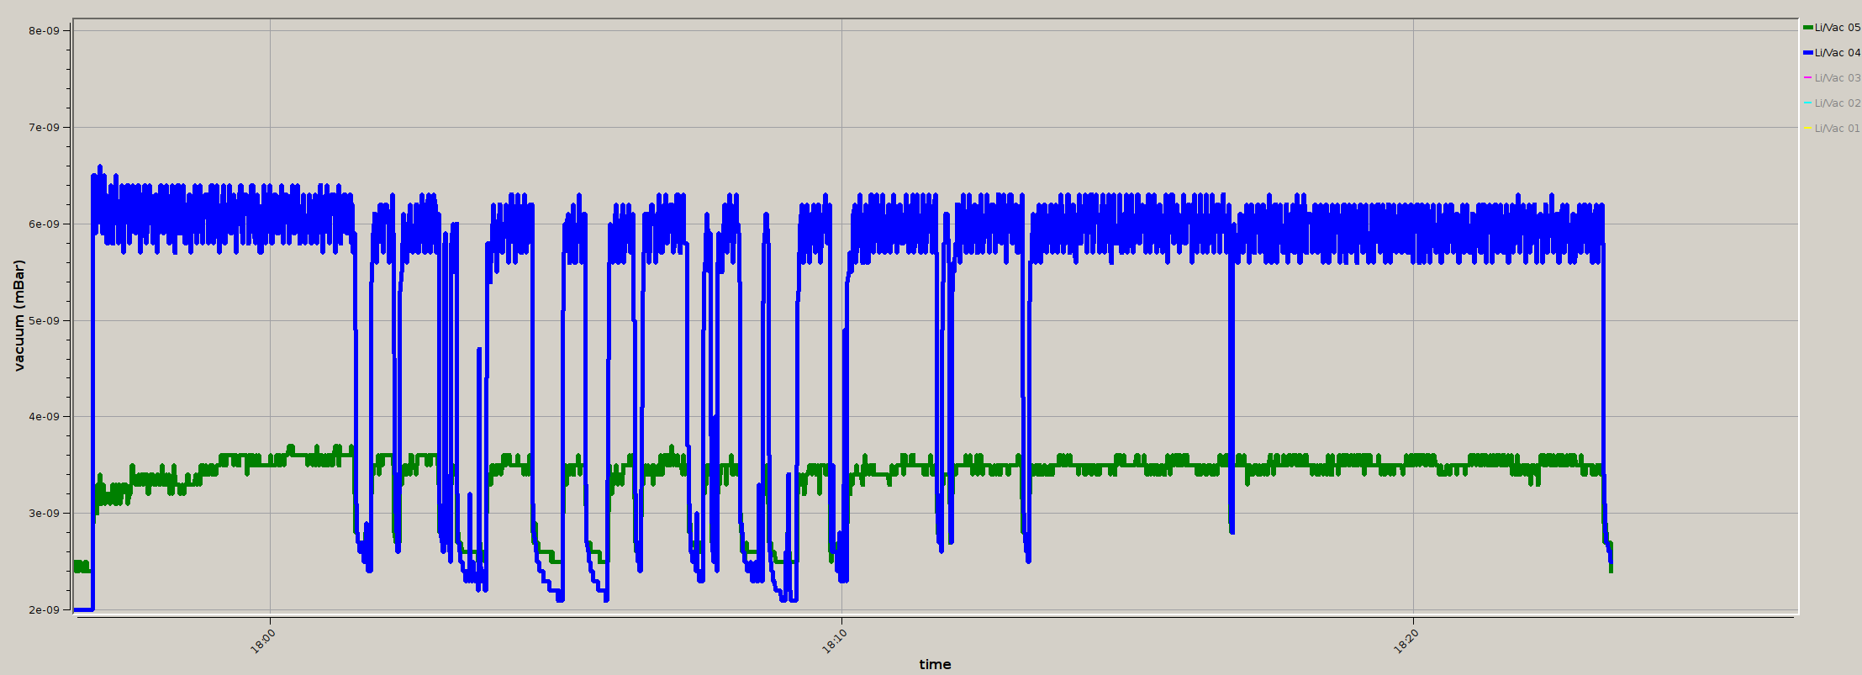Enable the greyed-out Li/Vac 01 legend label

[1837, 129]
